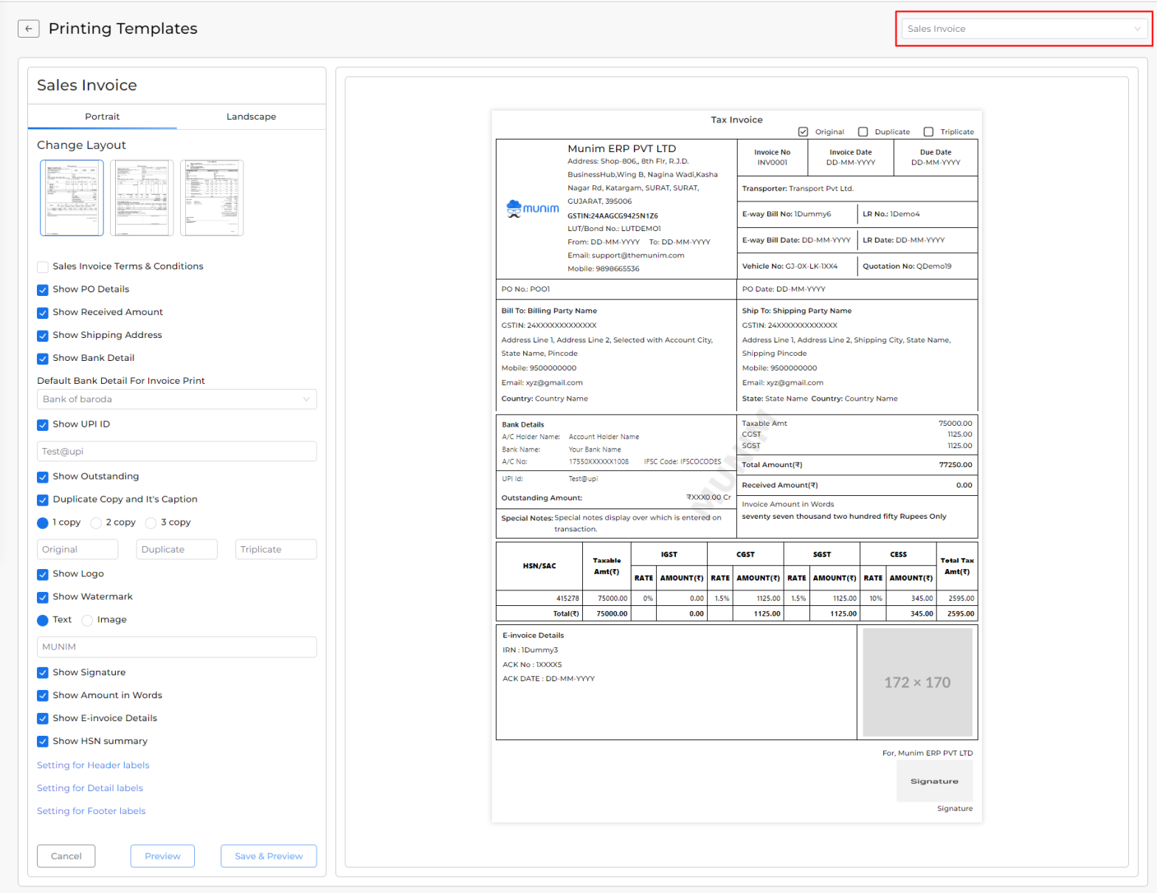Toggle Show UPI ID checkbox
The width and height of the screenshot is (1157, 893).
pos(43,424)
